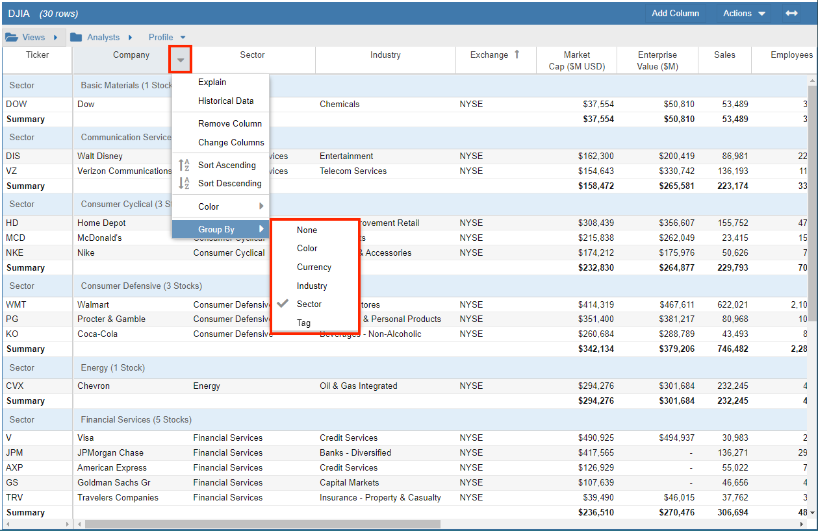The height and width of the screenshot is (531, 818).
Task: Open the Company column dropdown arrow
Action: [x=181, y=60]
